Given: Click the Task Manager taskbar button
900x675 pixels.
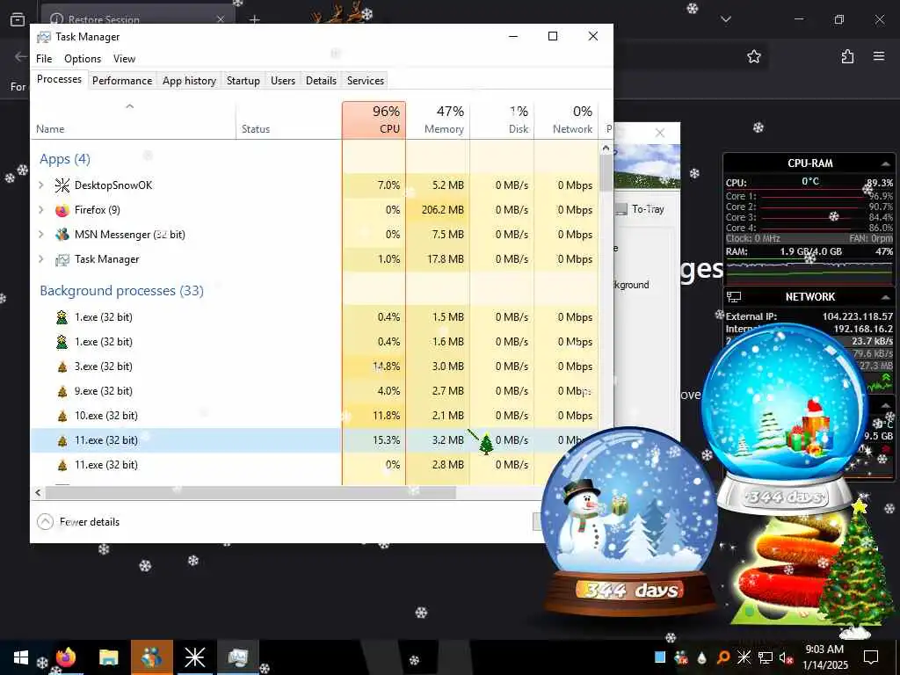Looking at the screenshot, I should click(237, 657).
